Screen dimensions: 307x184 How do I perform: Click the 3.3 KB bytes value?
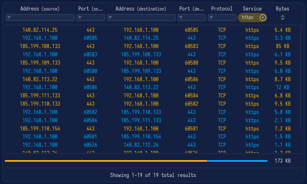tap(282, 38)
